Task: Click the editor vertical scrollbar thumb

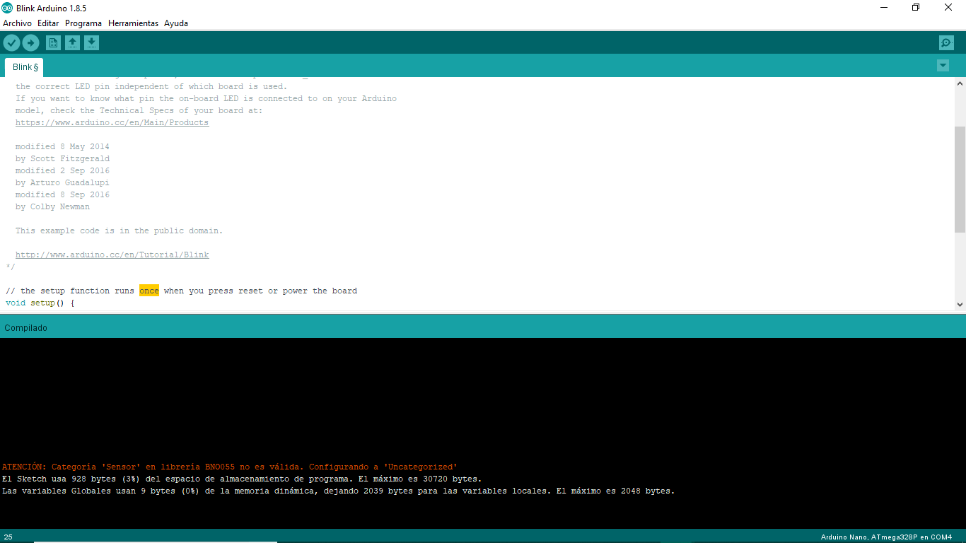Action: click(x=960, y=180)
